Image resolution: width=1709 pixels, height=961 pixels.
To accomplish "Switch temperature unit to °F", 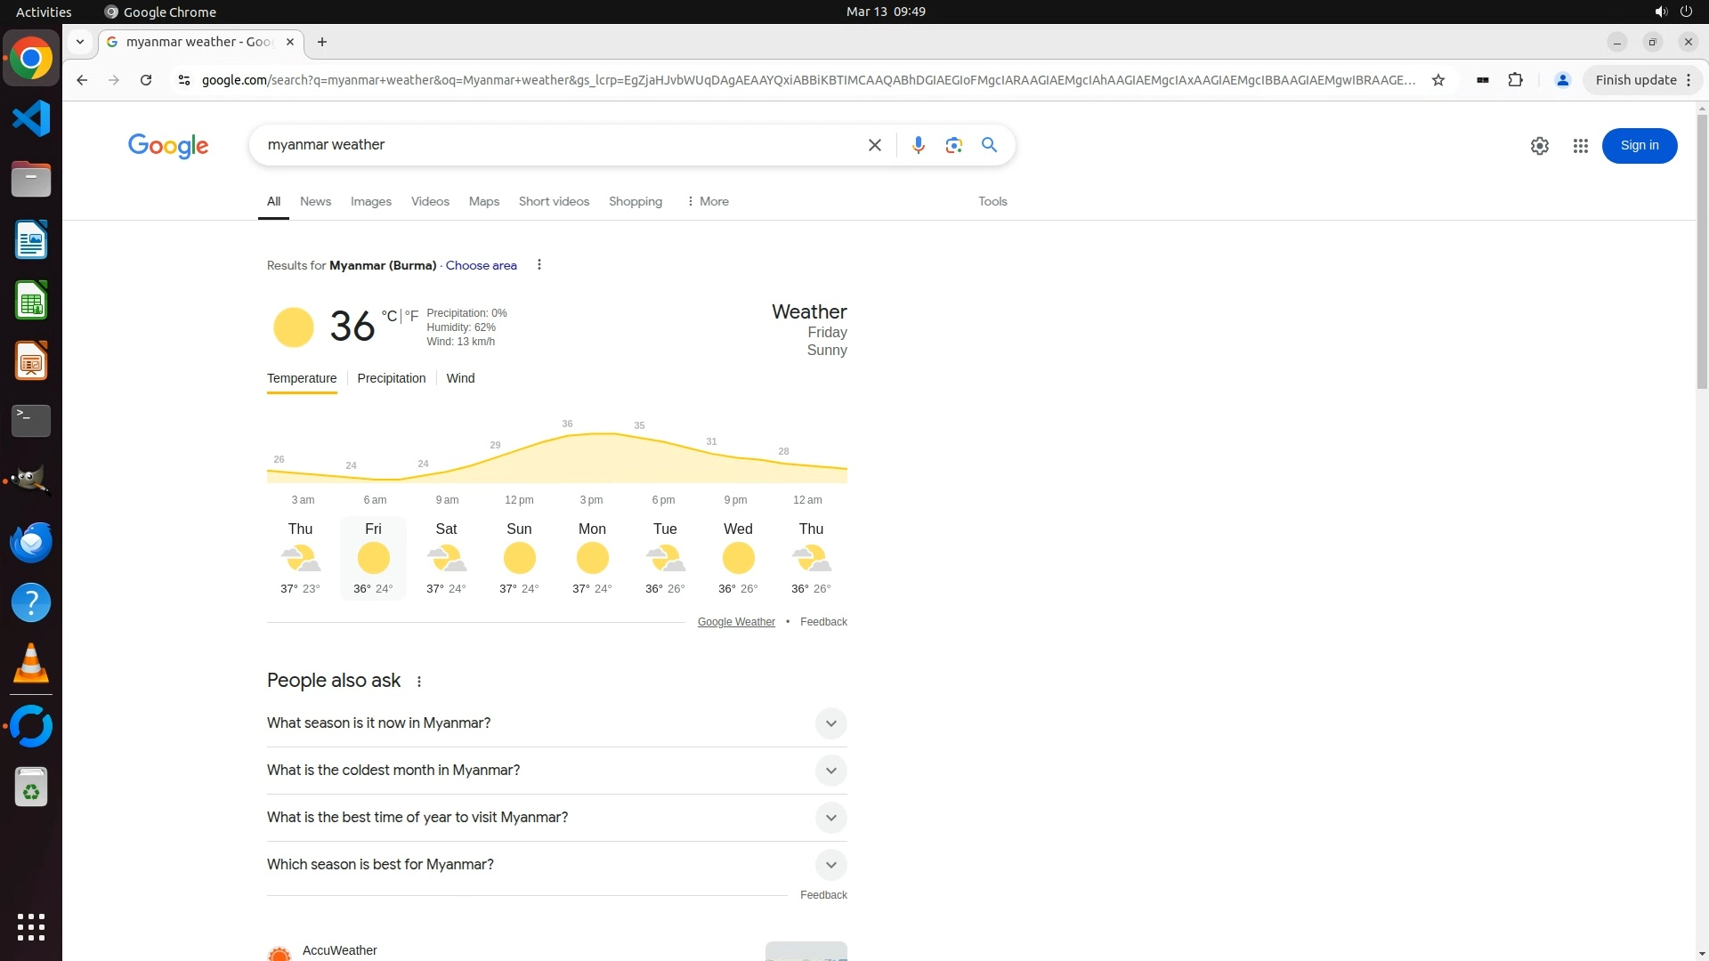I will point(411,316).
